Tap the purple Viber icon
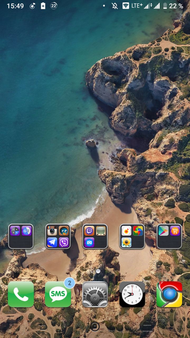Image resolution: width=190 pixels, height=338 pixels. pyautogui.click(x=64, y=242)
